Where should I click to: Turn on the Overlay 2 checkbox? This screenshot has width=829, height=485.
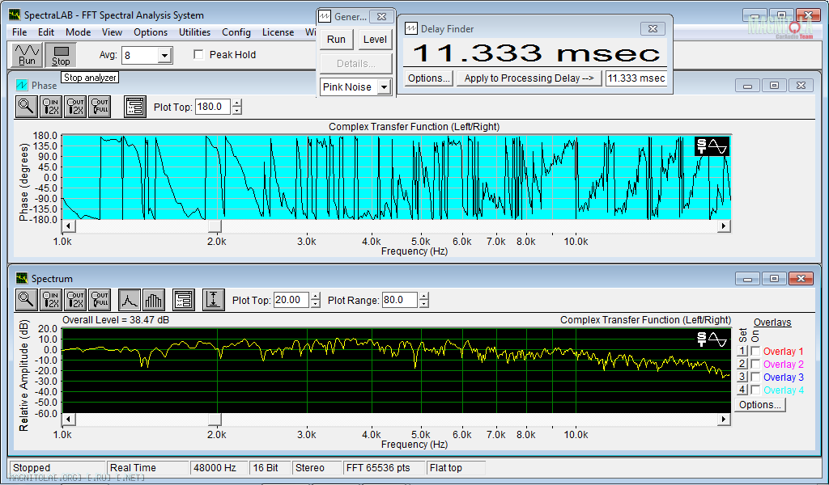755,364
